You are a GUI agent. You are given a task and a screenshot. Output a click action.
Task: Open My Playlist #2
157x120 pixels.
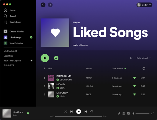[x=10, y=51]
